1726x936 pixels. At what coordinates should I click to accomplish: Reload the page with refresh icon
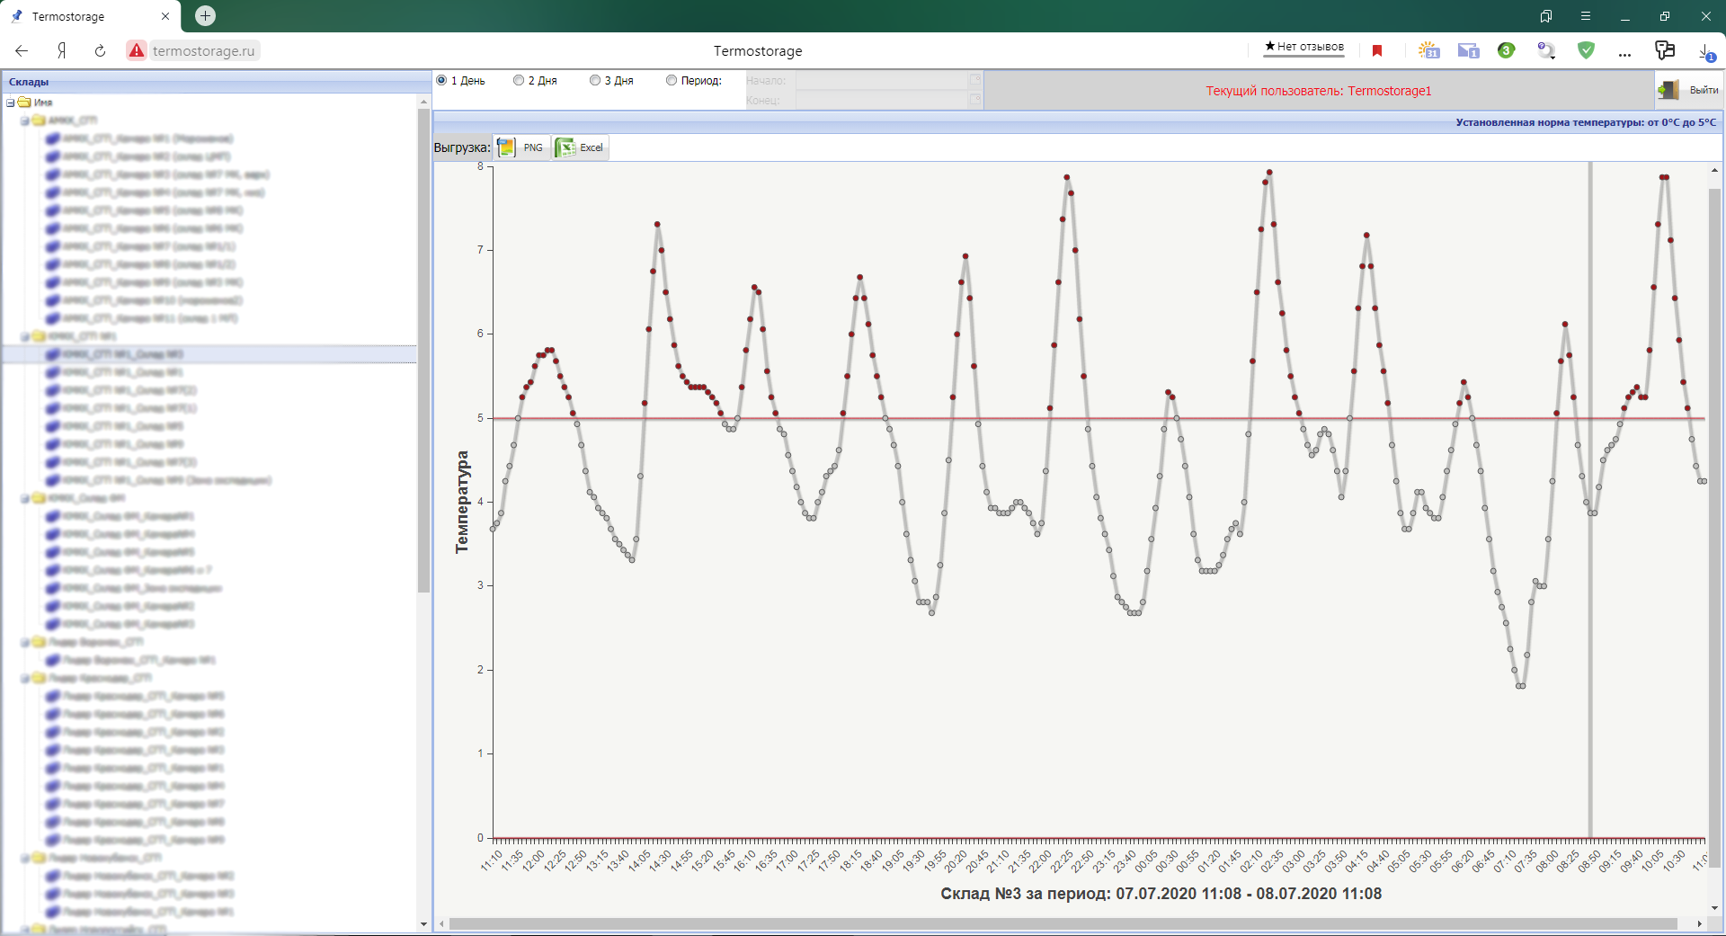(100, 50)
